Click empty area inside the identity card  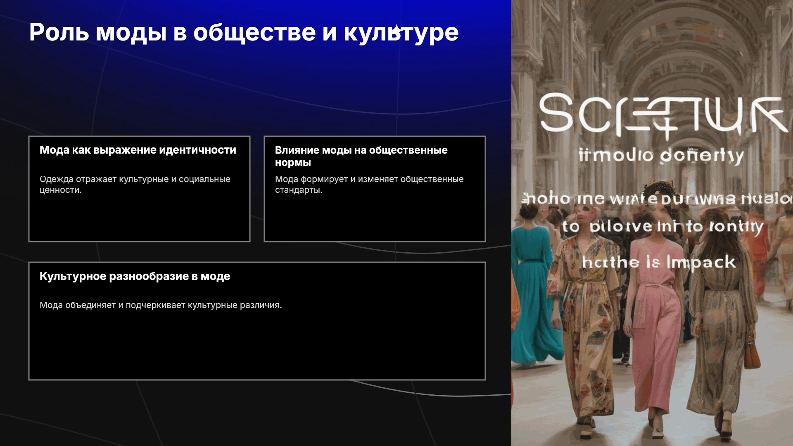[139, 219]
